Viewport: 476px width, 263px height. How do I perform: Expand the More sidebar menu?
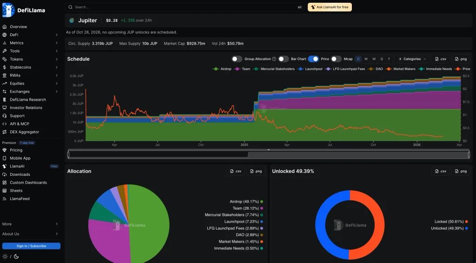click(56, 224)
